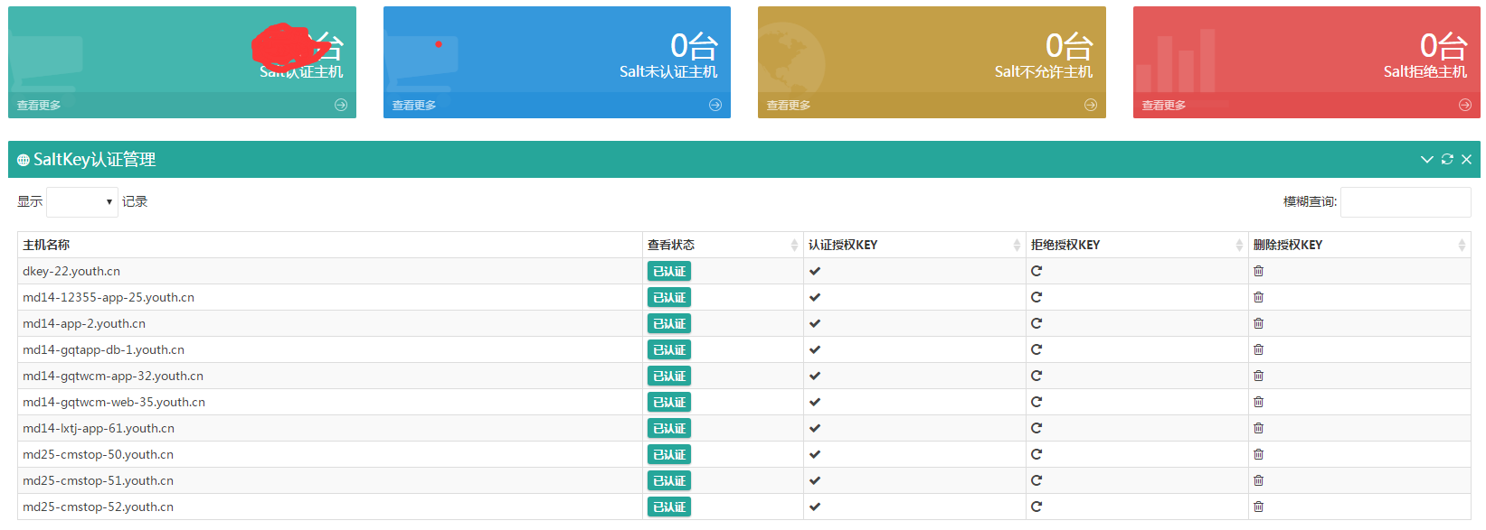Sort table by 拒绝授权KEY column
Screen dimensions: 1486x530
tap(1137, 245)
